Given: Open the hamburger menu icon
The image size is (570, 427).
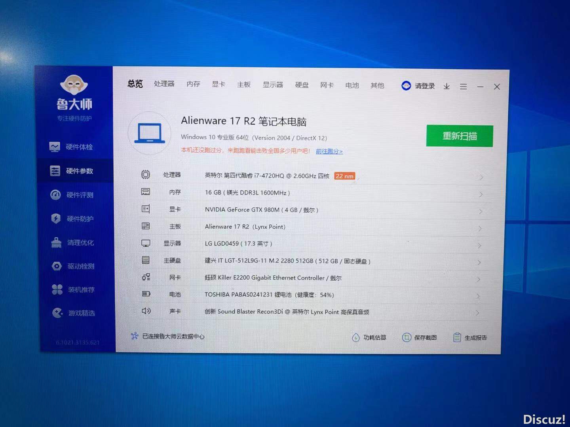Looking at the screenshot, I should [463, 87].
